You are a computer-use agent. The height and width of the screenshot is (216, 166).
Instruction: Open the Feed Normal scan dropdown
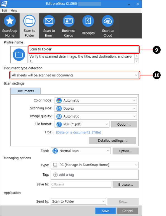point(81,151)
